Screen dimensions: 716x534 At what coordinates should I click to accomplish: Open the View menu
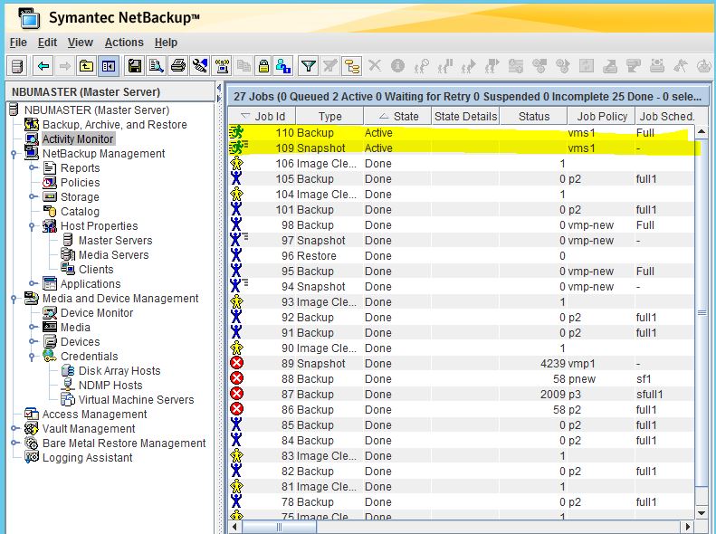point(81,43)
